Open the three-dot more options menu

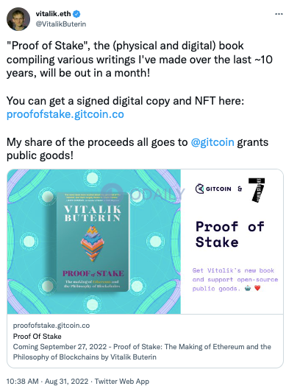click(x=279, y=14)
